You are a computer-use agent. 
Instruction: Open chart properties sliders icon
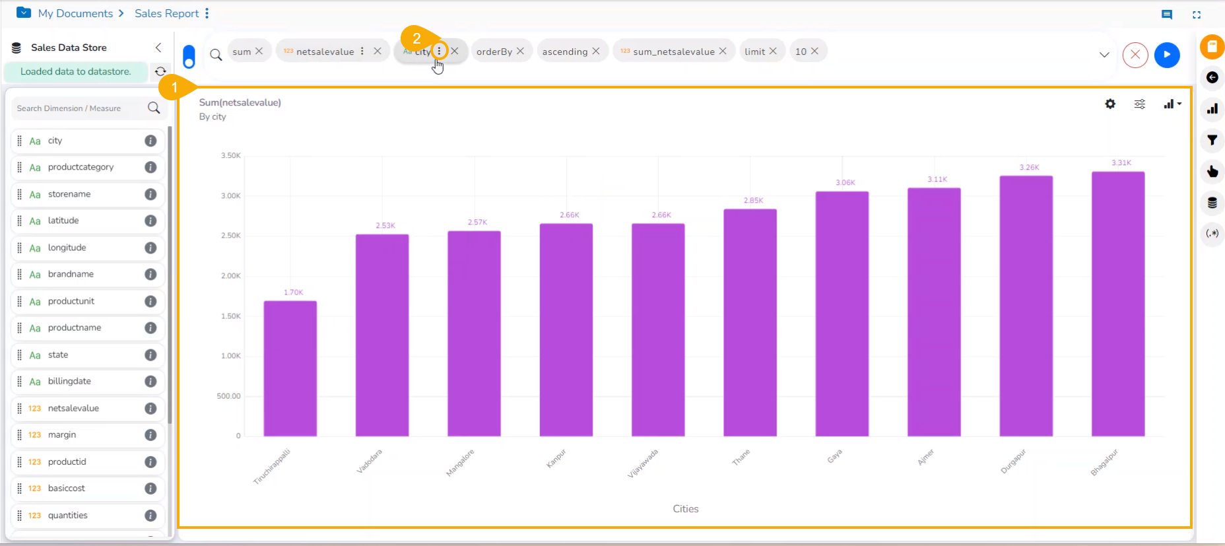(1140, 104)
